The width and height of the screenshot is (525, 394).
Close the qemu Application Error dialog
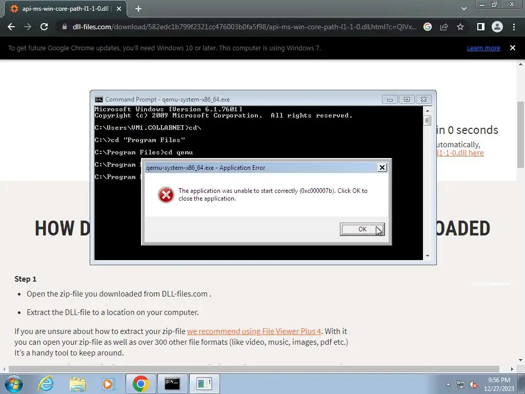click(x=382, y=168)
